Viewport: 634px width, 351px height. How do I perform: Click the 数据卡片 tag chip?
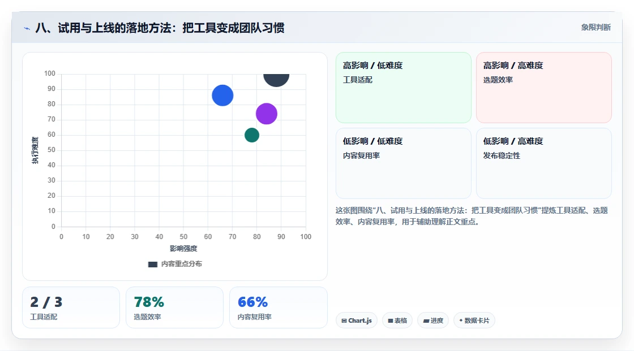(474, 320)
